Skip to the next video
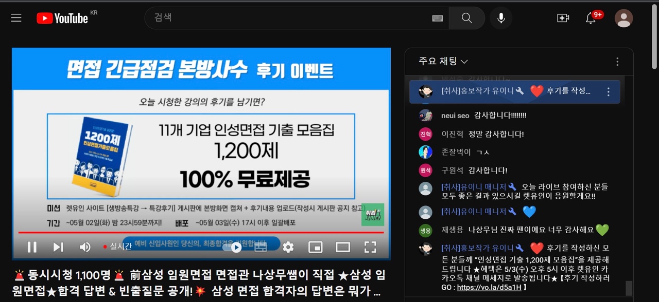This screenshot has width=659, height=302. [x=58, y=247]
